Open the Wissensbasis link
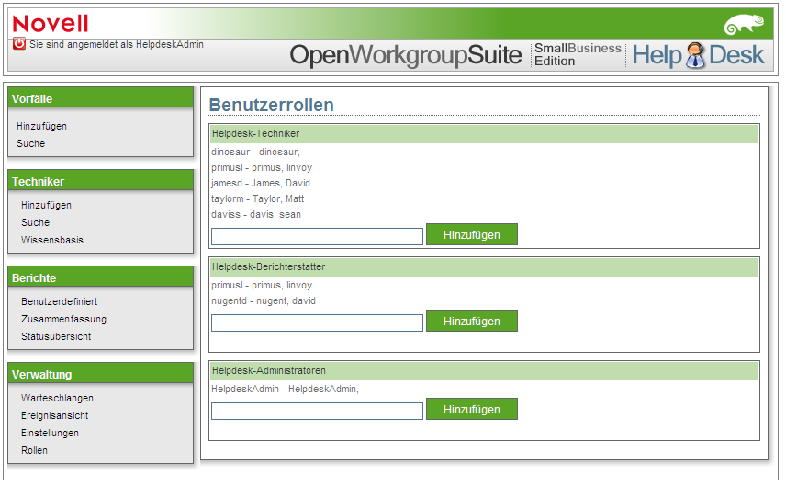The image size is (786, 486). (52, 240)
